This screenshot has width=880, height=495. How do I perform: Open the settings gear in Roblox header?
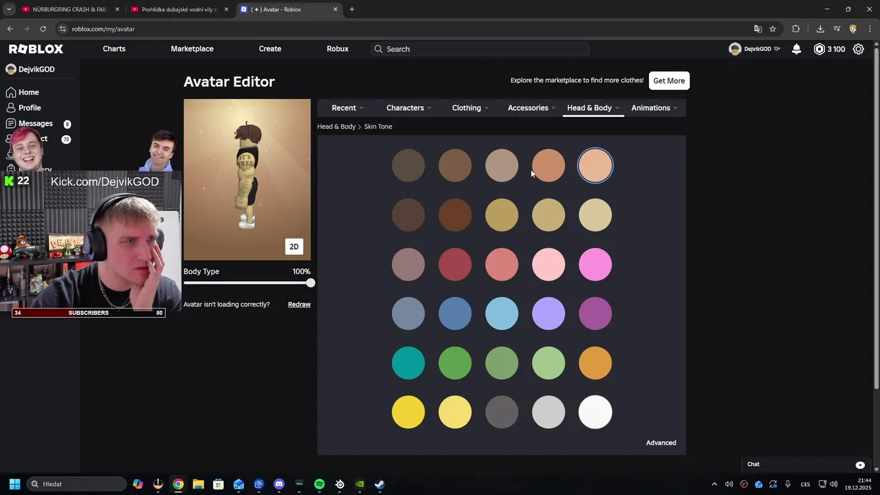(x=858, y=49)
